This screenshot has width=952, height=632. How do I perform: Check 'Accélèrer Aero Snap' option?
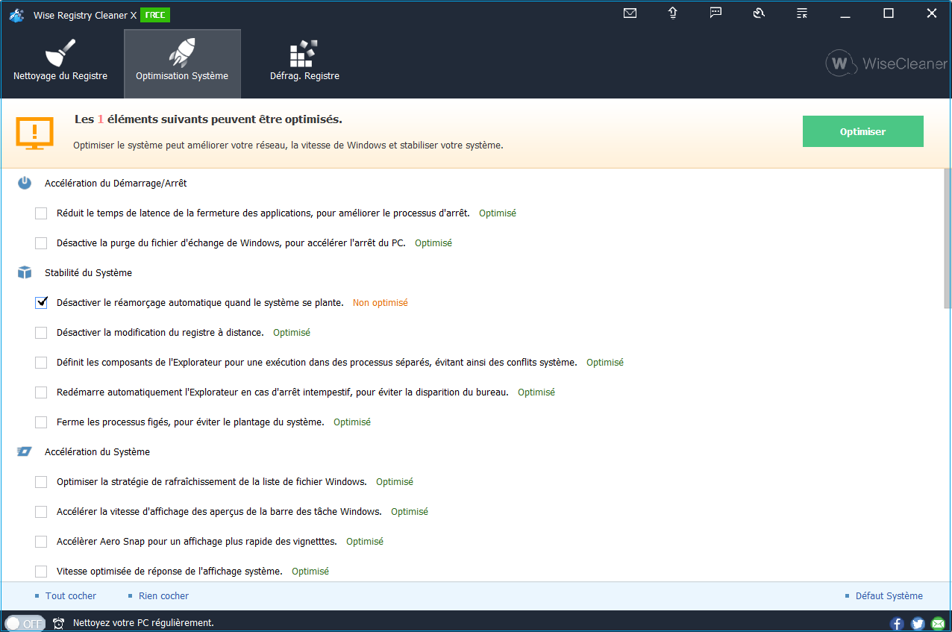41,542
